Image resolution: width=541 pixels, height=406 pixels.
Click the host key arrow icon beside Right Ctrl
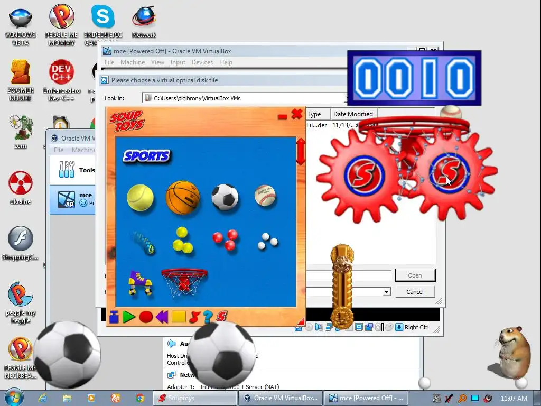[x=399, y=327]
